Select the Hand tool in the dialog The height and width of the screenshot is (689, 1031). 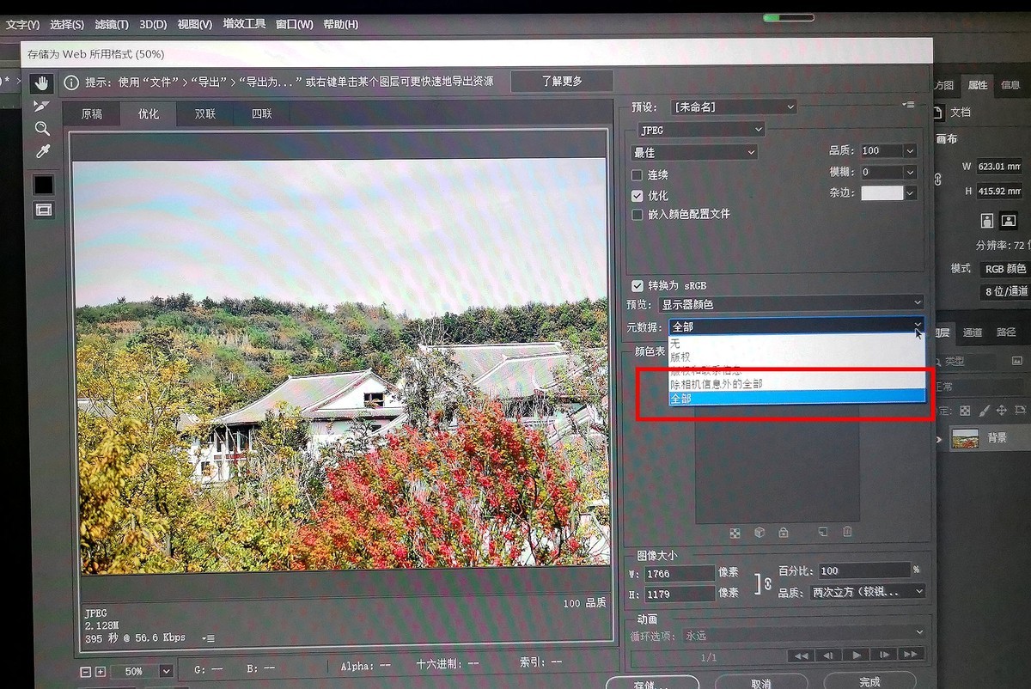42,83
